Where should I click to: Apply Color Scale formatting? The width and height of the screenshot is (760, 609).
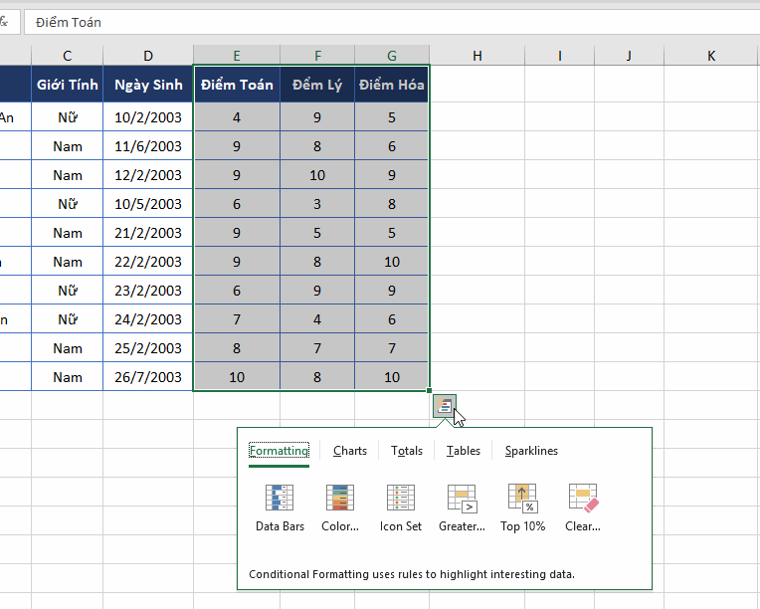tap(340, 507)
